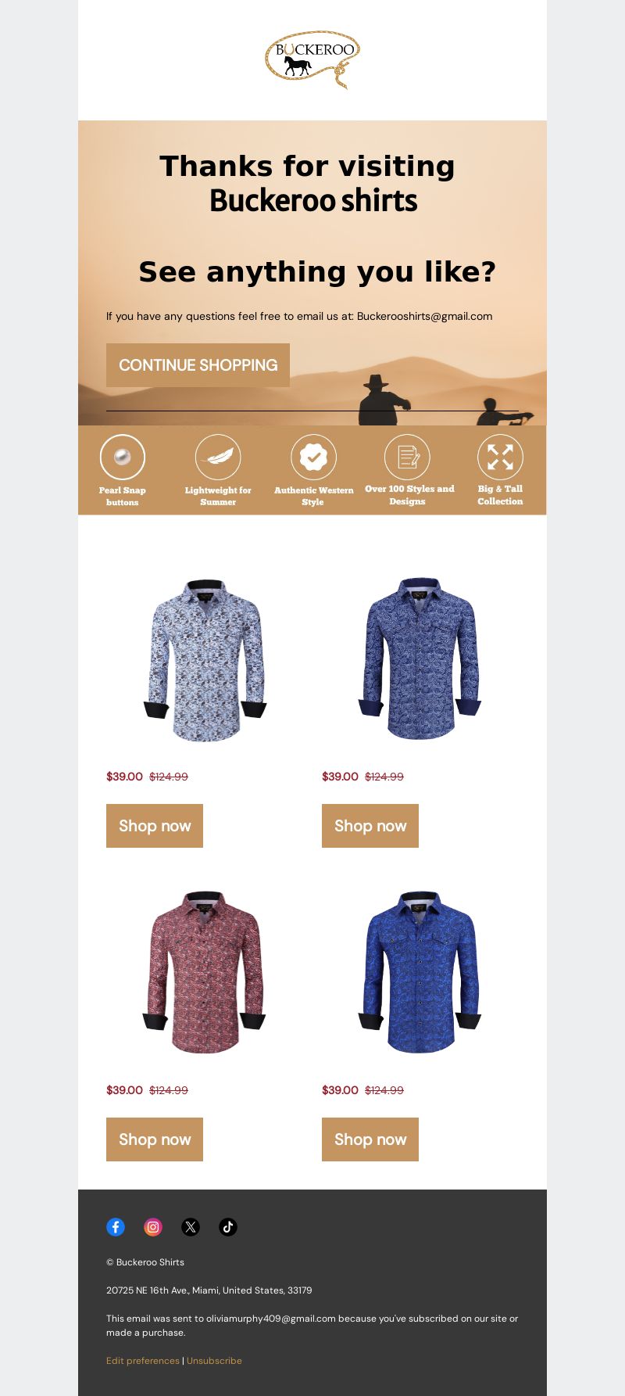Click the Authentic Western Style badge icon

tap(313, 457)
